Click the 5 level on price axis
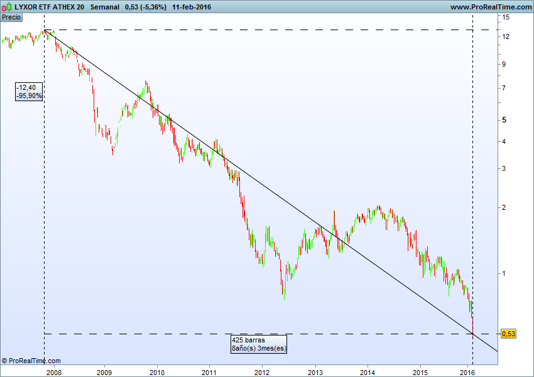 [504, 119]
